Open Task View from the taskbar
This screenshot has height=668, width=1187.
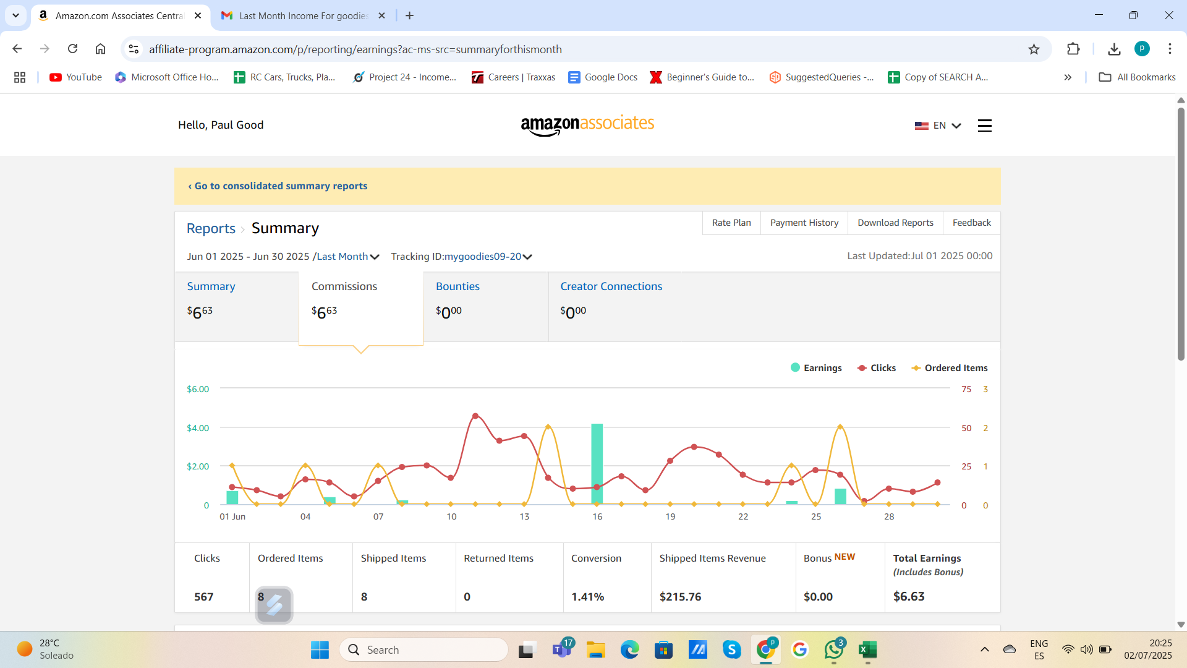coord(526,649)
